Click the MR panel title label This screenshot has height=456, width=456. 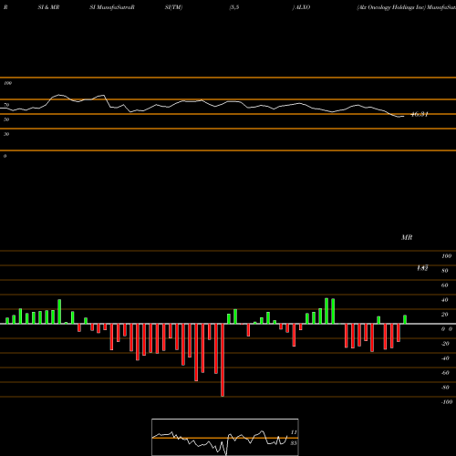407,237
